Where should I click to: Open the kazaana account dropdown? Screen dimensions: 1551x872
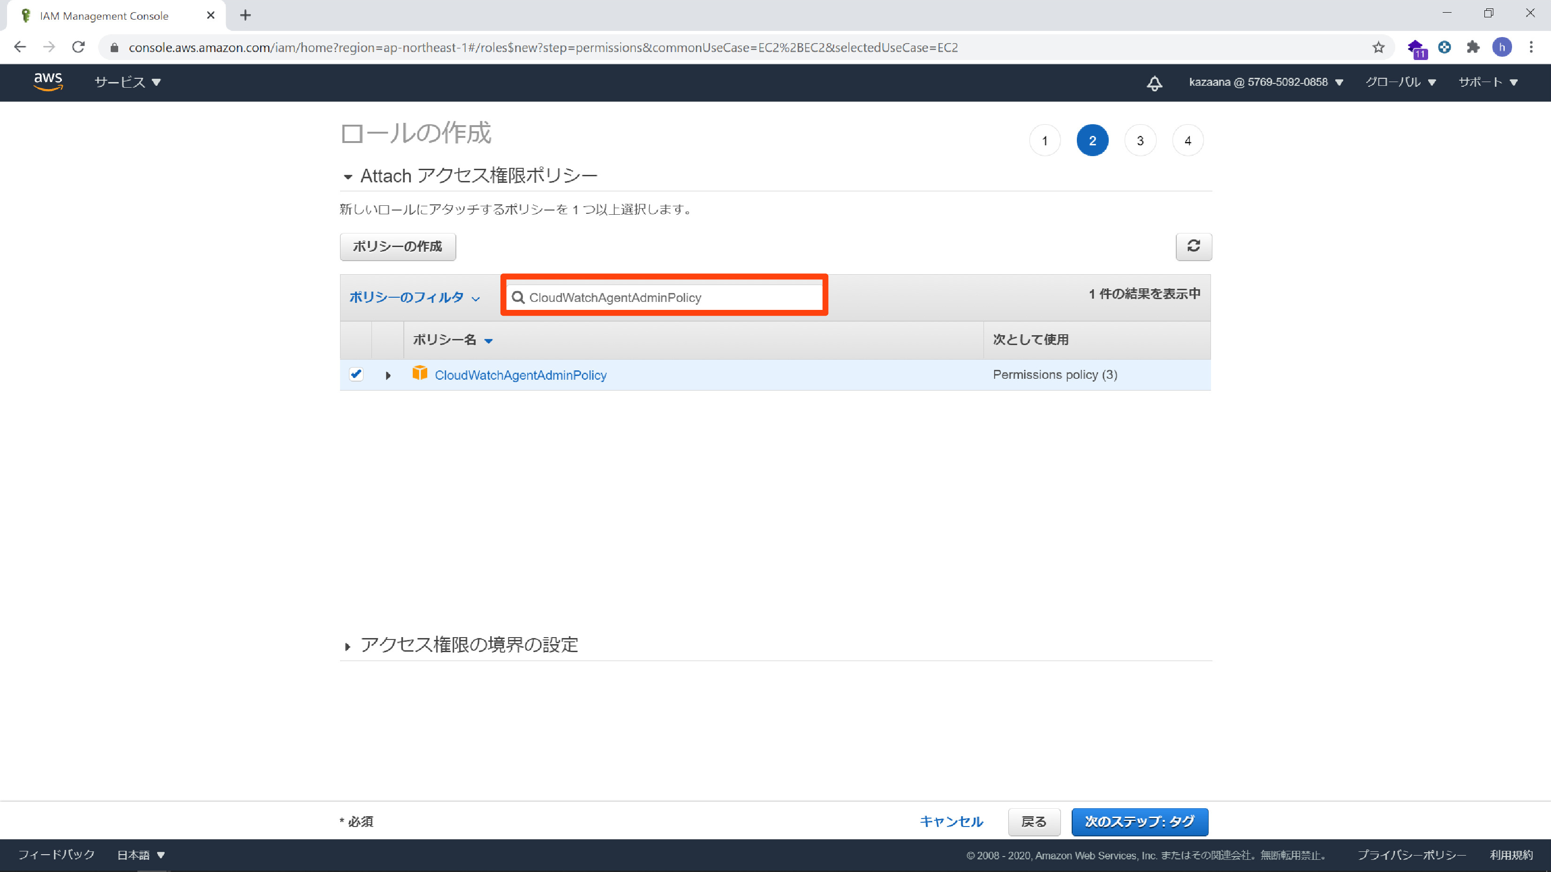pyautogui.click(x=1265, y=83)
